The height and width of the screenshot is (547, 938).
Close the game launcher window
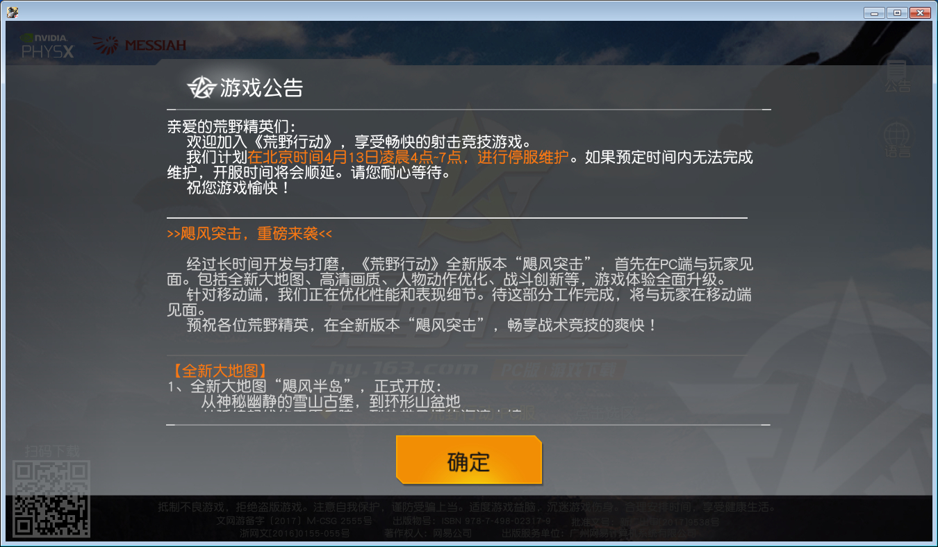tap(920, 12)
